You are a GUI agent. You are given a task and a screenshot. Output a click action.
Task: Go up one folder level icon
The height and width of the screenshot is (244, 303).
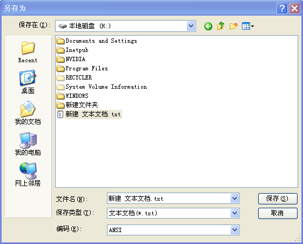(x=221, y=26)
